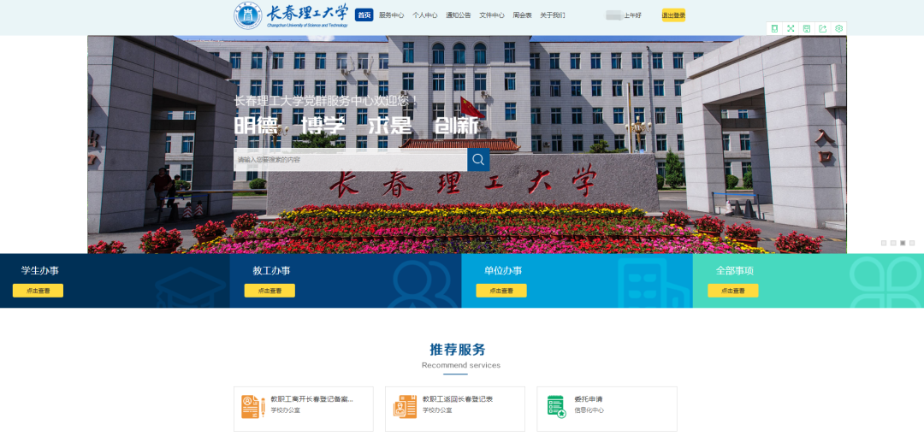The image size is (924, 436).
Task: Open the 周会表 menu item
Action: coord(522,15)
